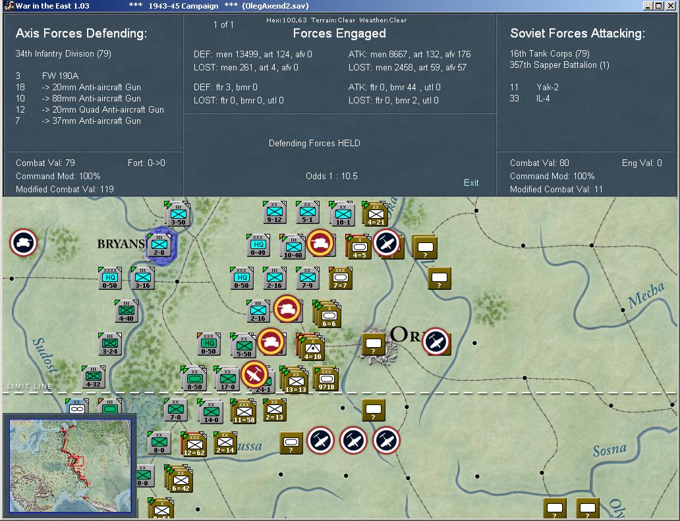Viewport: 680px width, 521px height.
Task: Select the Axis 10-1 division stack
Action: pyautogui.click(x=343, y=213)
